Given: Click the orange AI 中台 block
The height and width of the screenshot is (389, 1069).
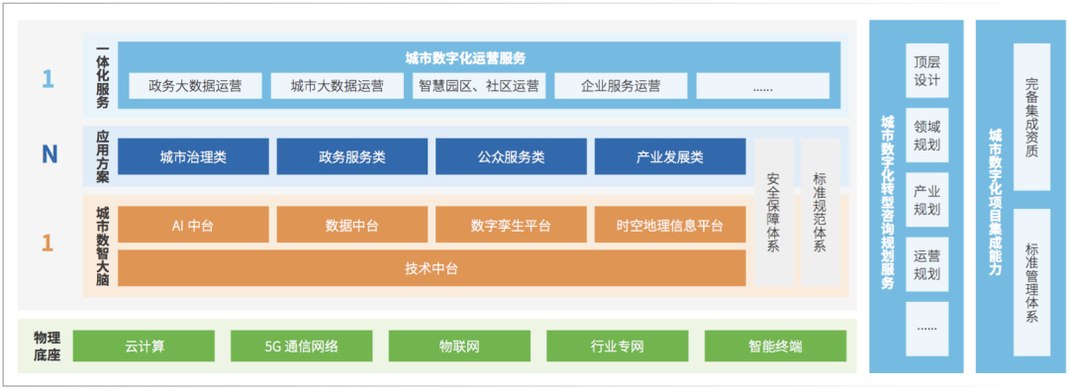Looking at the screenshot, I should tap(194, 225).
